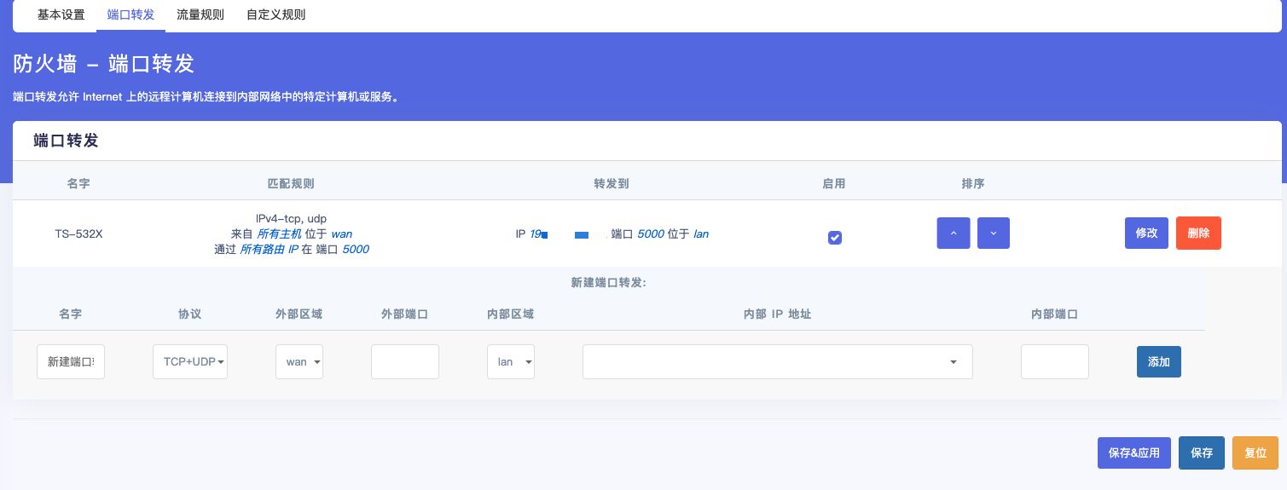Delete the TS-532X rule with 删除
Screen dimensions: 1287x490
(1198, 233)
